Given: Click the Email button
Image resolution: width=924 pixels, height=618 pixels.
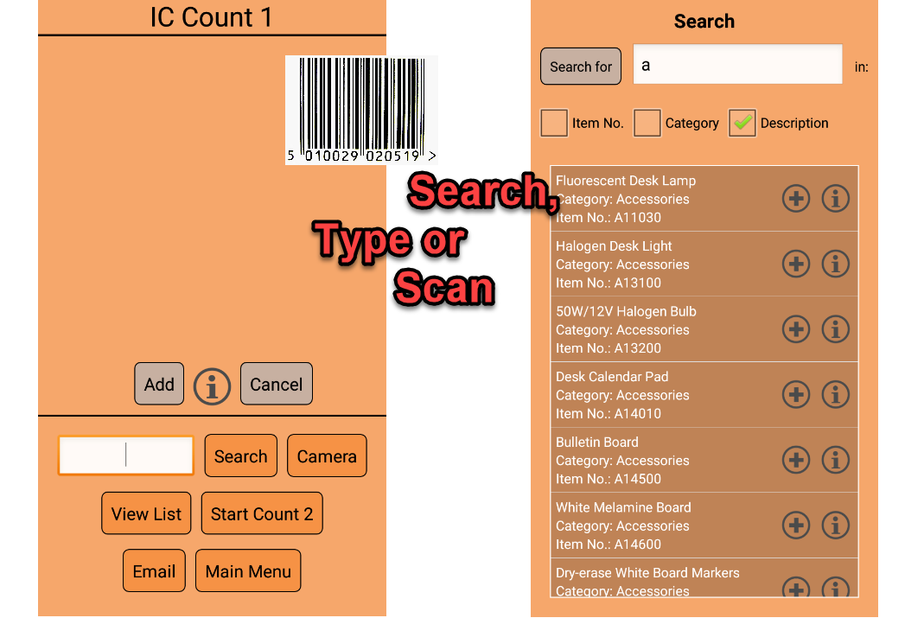Looking at the screenshot, I should [154, 571].
